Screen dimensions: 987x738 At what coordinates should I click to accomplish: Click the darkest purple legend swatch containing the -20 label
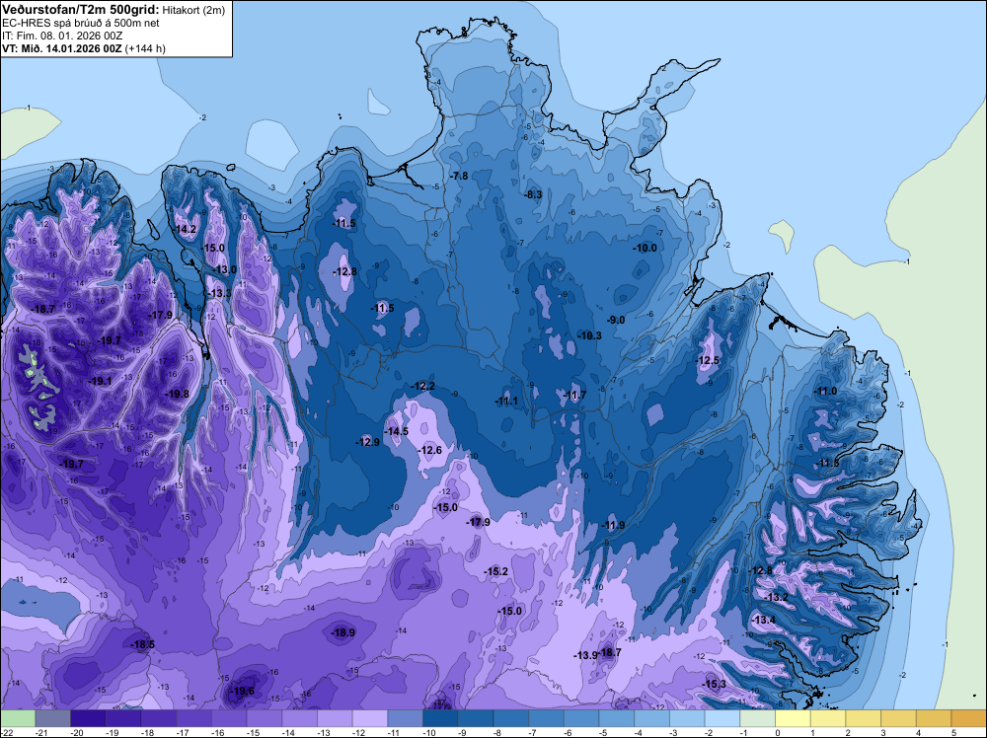88,718
